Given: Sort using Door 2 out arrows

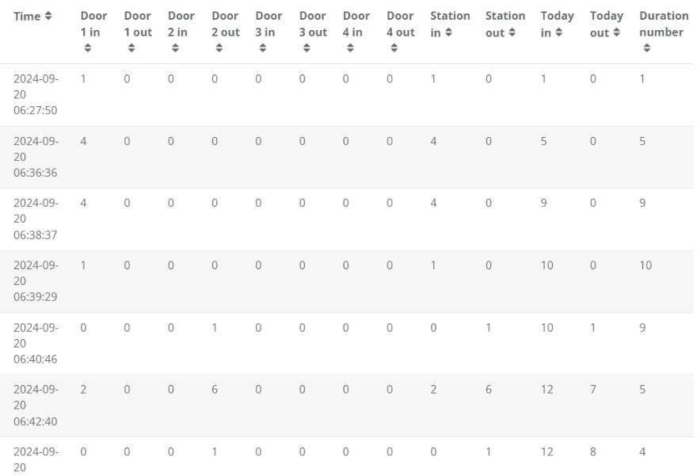Looking at the screenshot, I should pyautogui.click(x=219, y=48).
